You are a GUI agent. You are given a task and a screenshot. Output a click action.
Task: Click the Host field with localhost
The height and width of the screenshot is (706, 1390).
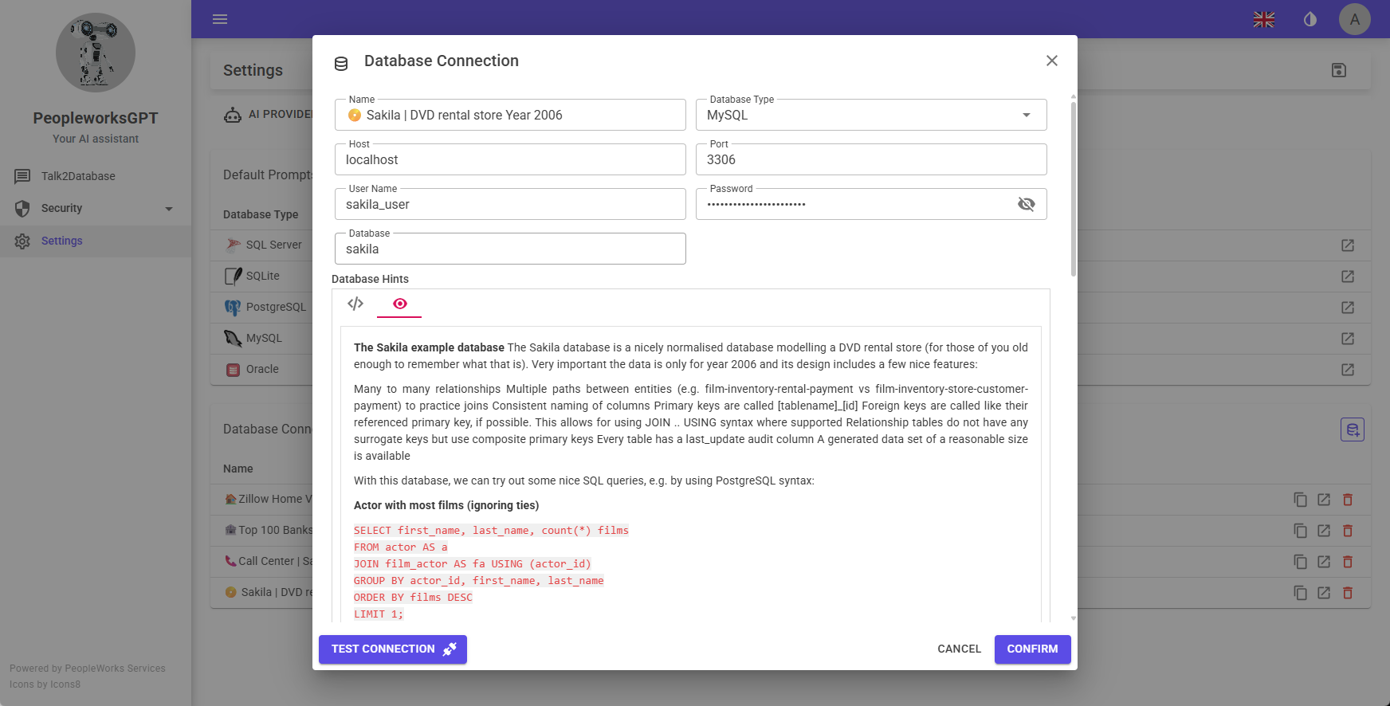(510, 159)
